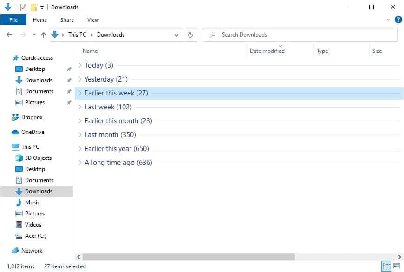The image size is (404, 272).
Task: Click the Forward navigation arrow
Action: [23, 35]
